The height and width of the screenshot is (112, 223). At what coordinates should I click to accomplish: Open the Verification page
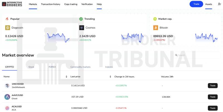click(87, 4)
